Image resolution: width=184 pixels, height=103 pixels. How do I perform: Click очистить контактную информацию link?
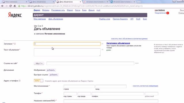(145, 86)
